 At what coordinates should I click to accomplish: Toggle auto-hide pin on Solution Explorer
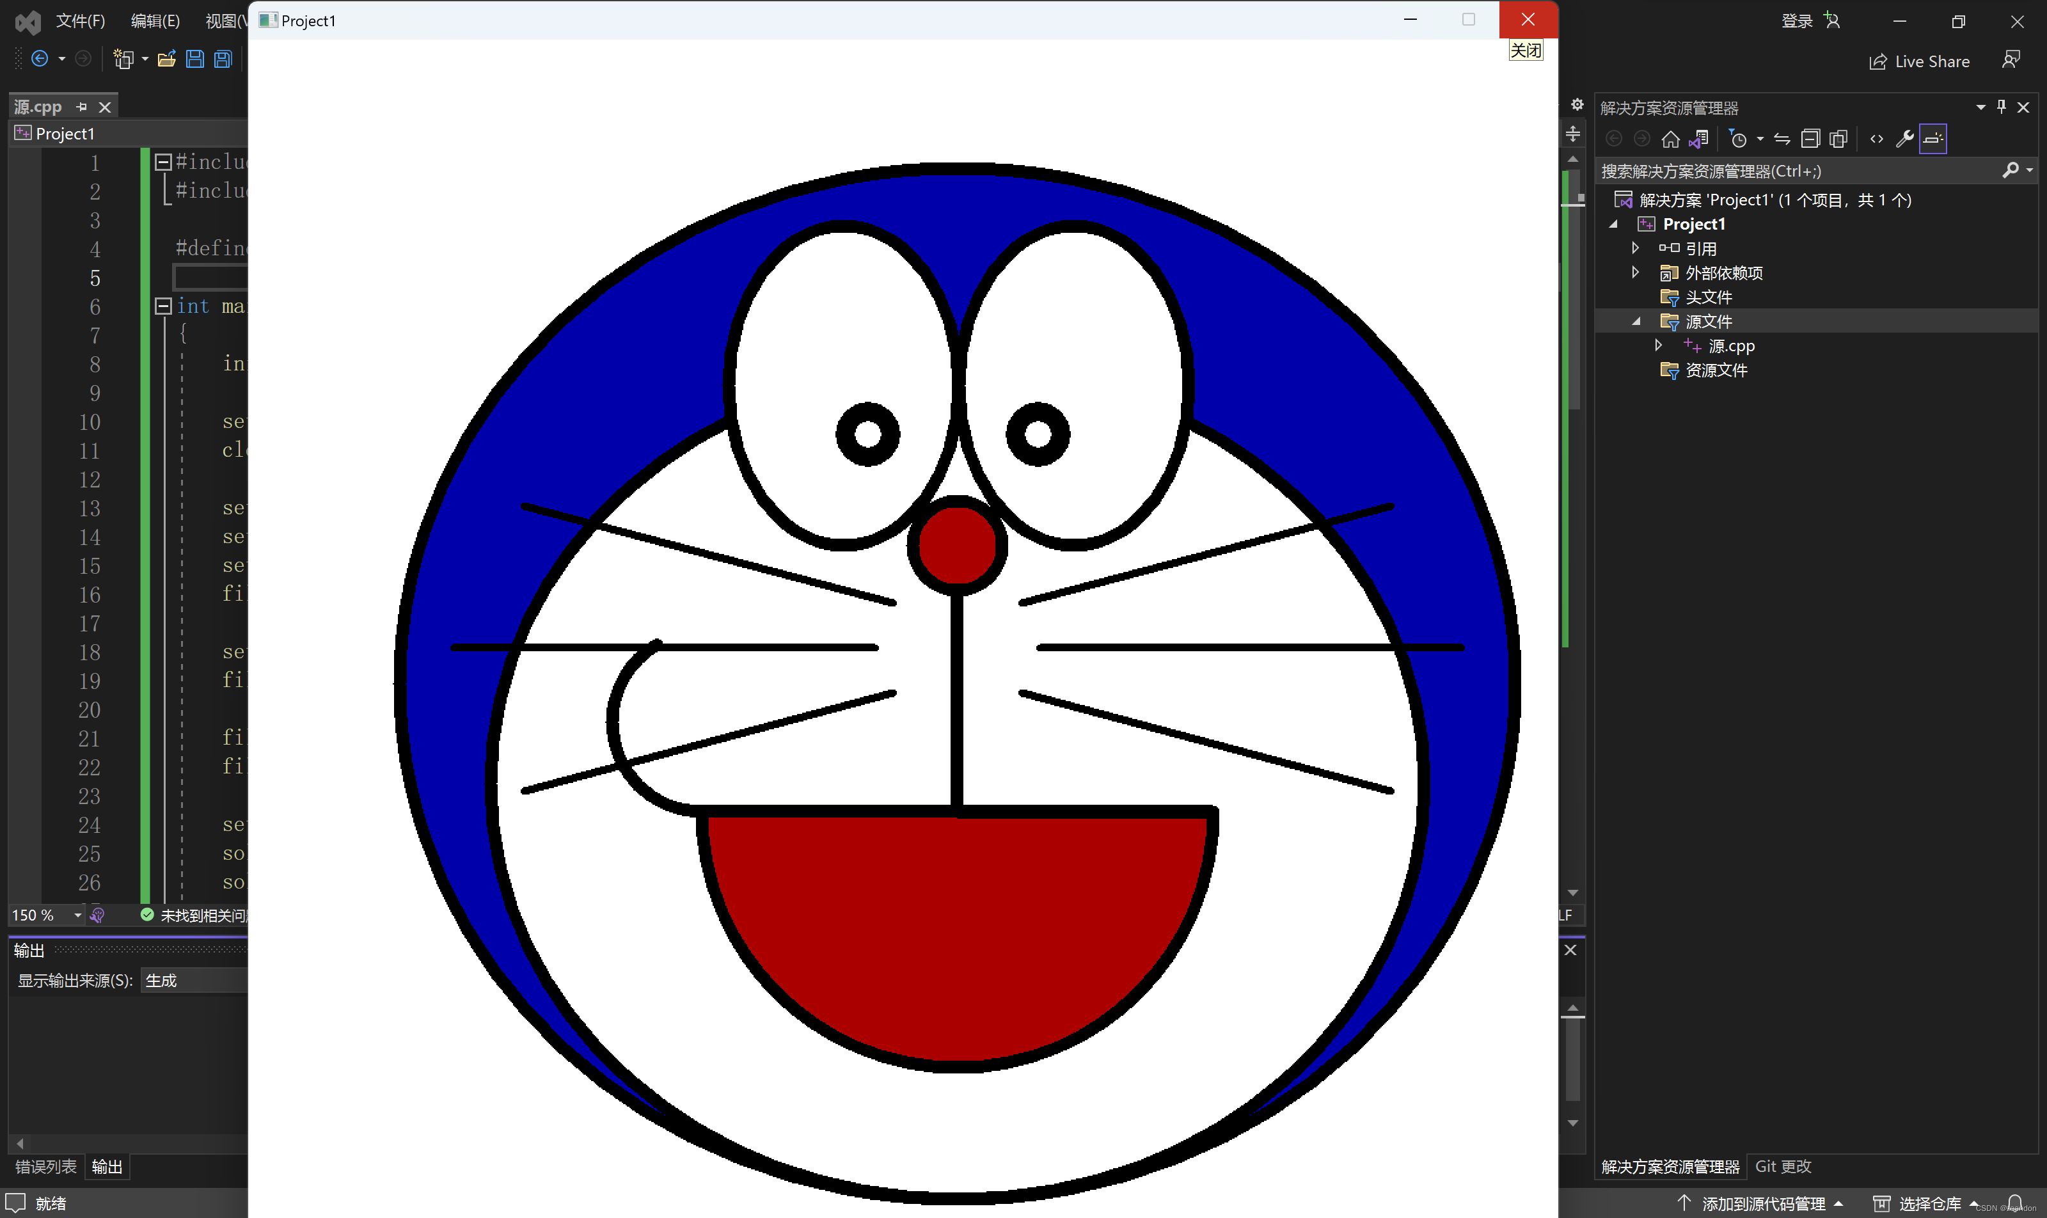(2001, 107)
